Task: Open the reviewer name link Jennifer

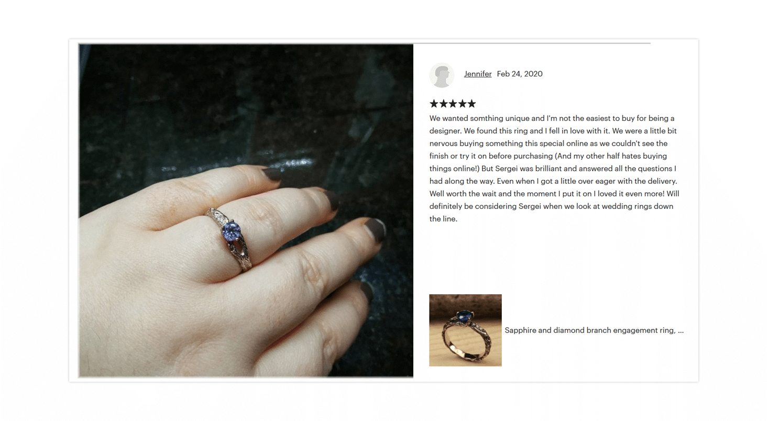Action: (x=478, y=74)
